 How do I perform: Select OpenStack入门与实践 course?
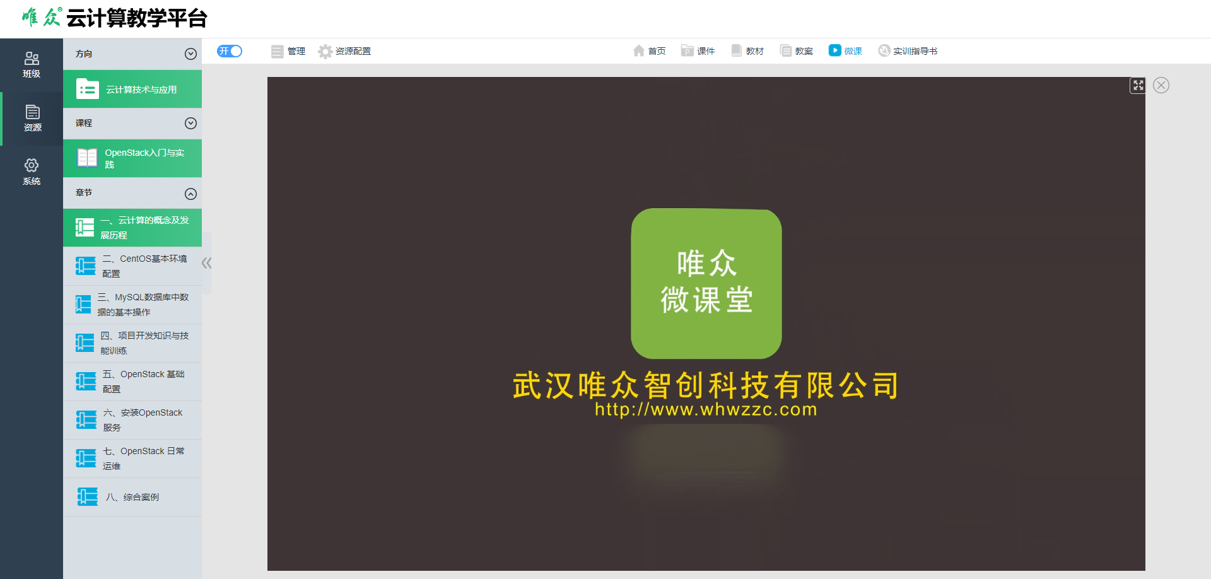click(x=132, y=158)
